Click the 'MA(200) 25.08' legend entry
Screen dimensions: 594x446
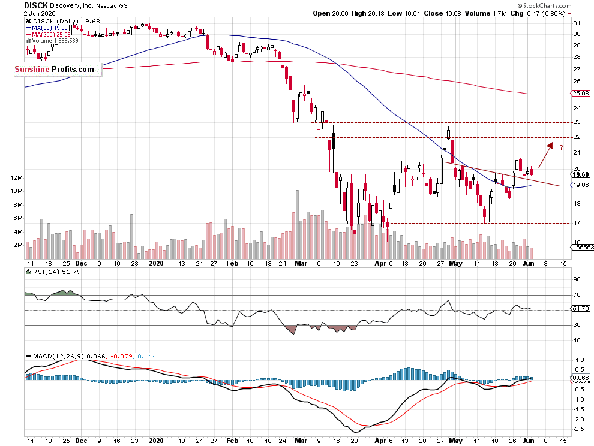tap(51, 34)
